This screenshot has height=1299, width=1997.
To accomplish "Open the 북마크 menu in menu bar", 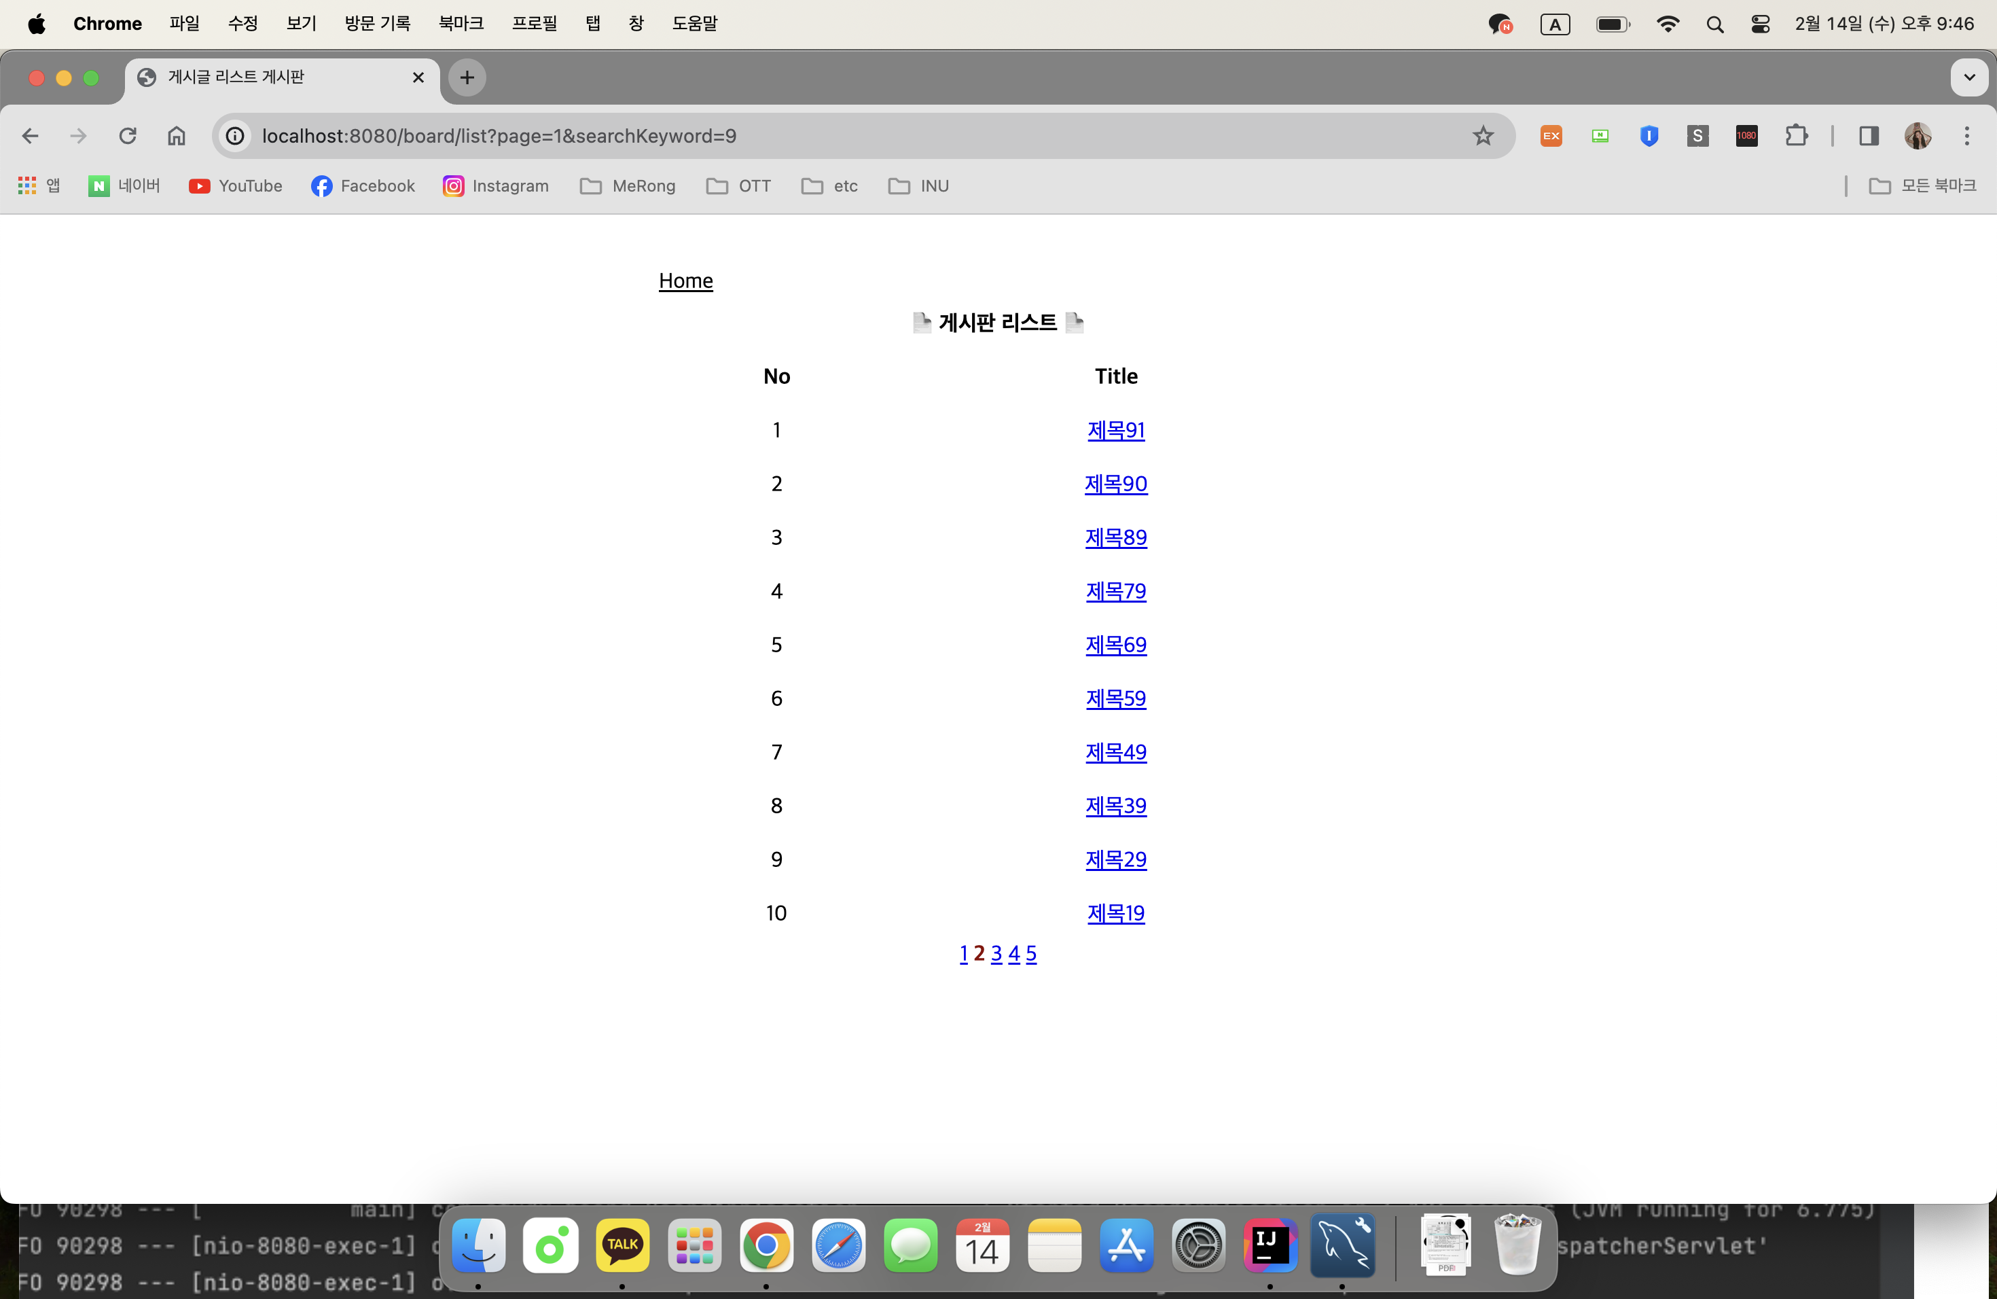I will click(x=461, y=24).
